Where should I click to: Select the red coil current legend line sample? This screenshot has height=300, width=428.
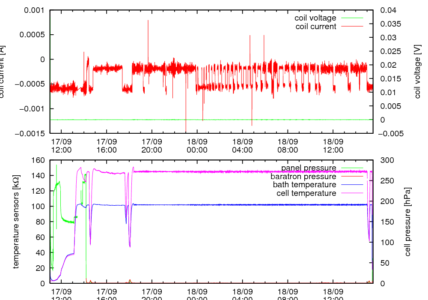pos(351,27)
